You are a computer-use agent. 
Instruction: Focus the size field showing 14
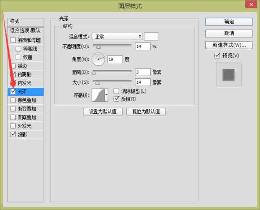(x=143, y=82)
